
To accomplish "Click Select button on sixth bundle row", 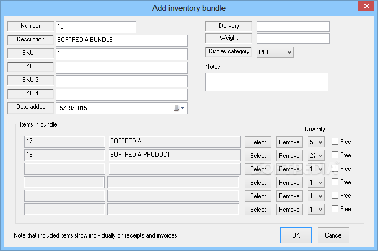I will pyautogui.click(x=258, y=209).
